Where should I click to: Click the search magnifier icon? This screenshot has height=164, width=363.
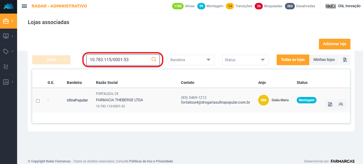coord(154,60)
